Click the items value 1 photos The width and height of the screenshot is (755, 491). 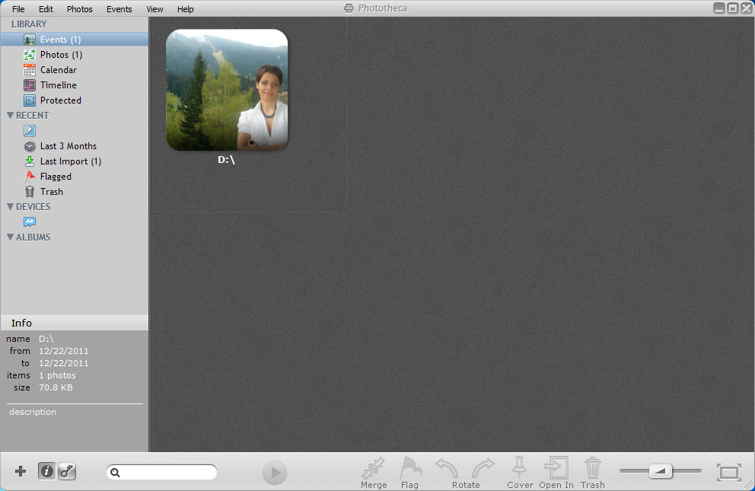[57, 375]
